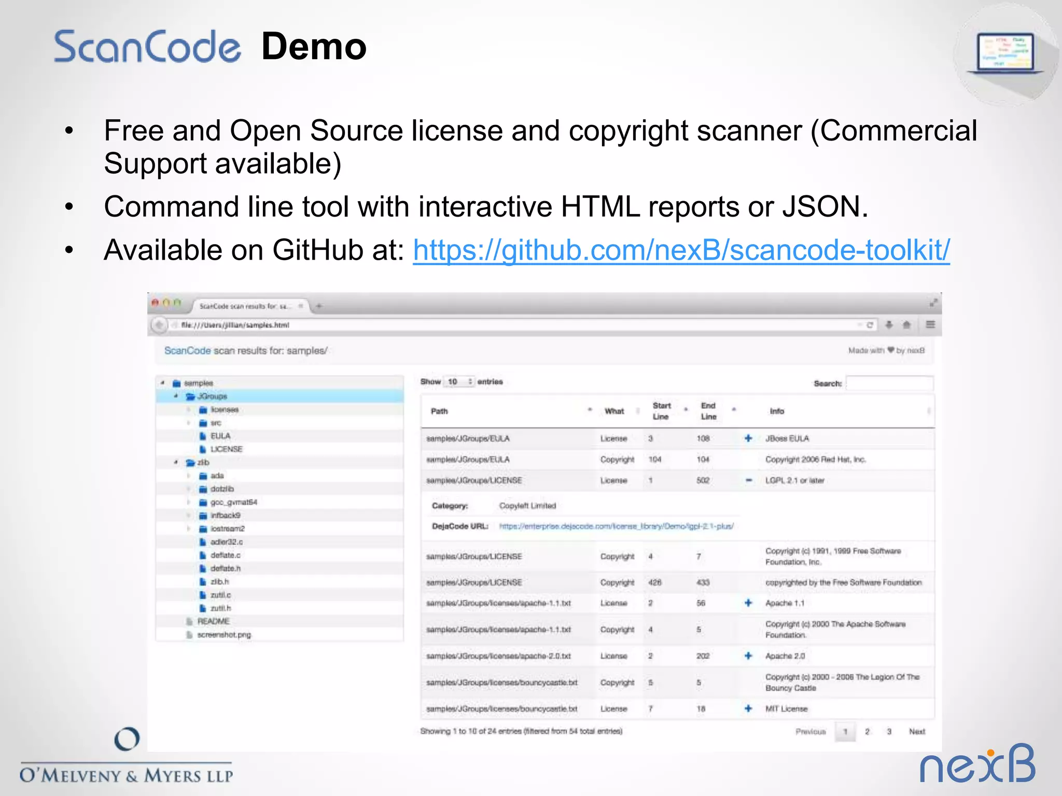Select screenshot.png in tree
The image size is (1062, 796).
click(224, 635)
